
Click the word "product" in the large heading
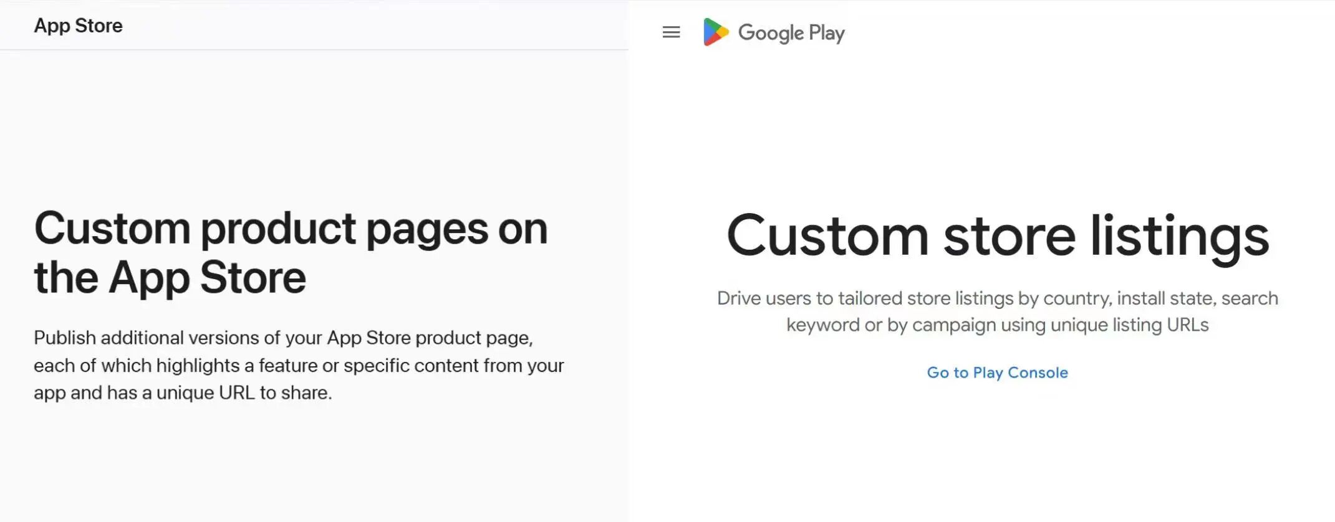(x=278, y=229)
